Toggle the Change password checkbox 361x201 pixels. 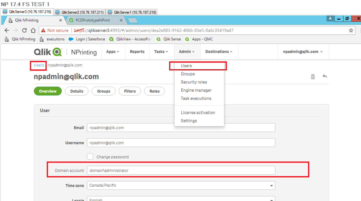[90, 156]
